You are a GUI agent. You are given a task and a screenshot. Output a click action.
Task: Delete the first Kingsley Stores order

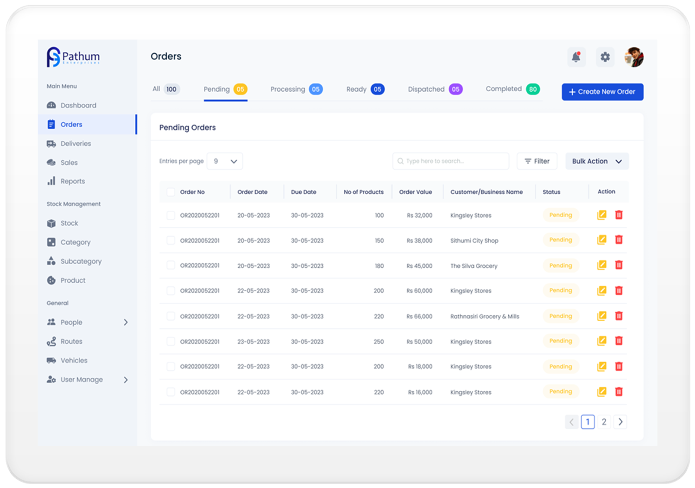[619, 215]
